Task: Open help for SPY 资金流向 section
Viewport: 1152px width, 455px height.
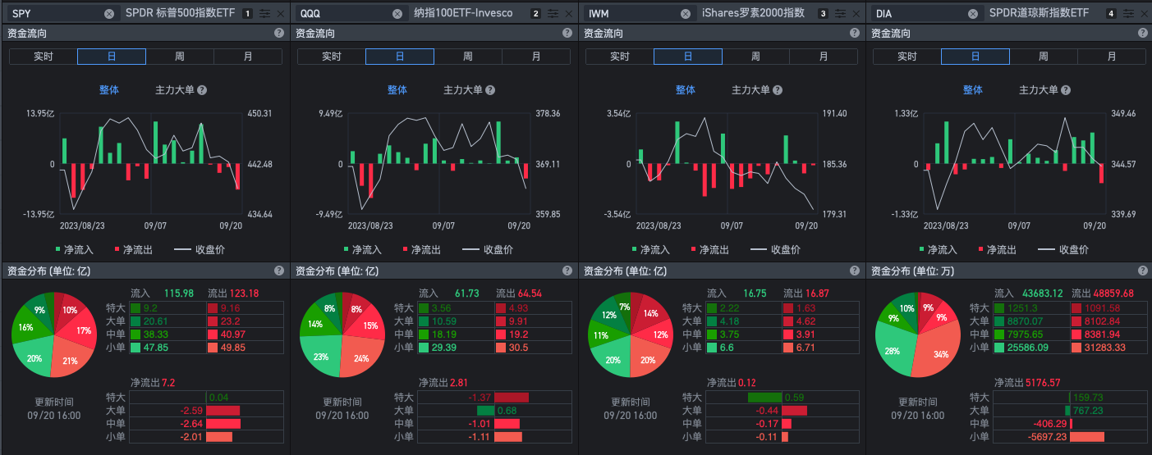Action: [x=278, y=33]
